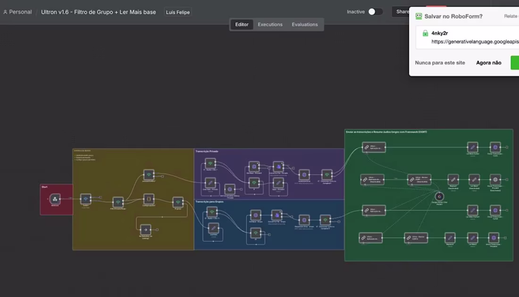The width and height of the screenshot is (519, 297).
Task: Select the Filtro Privado/Grupo filter node
Action: 118,202
